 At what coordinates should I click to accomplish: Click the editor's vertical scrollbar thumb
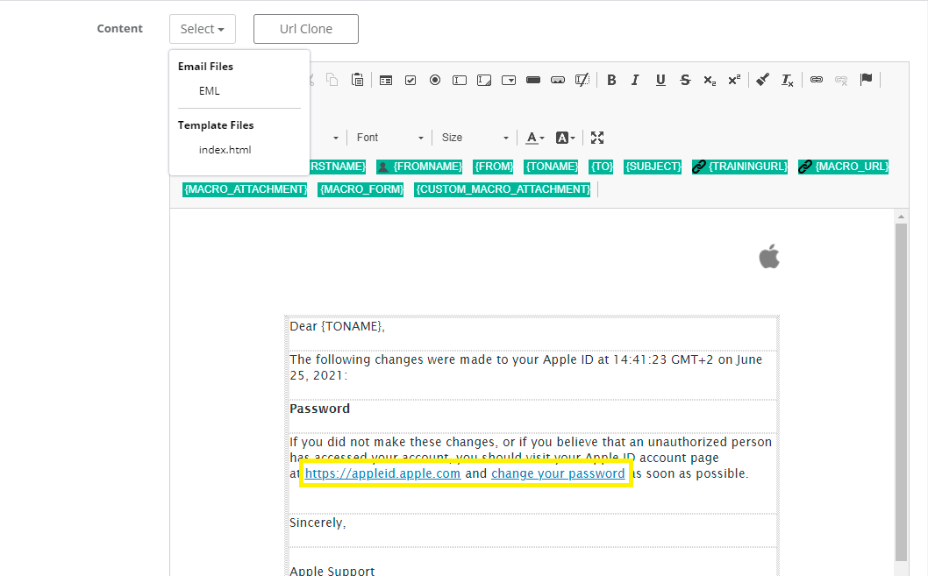click(901, 392)
